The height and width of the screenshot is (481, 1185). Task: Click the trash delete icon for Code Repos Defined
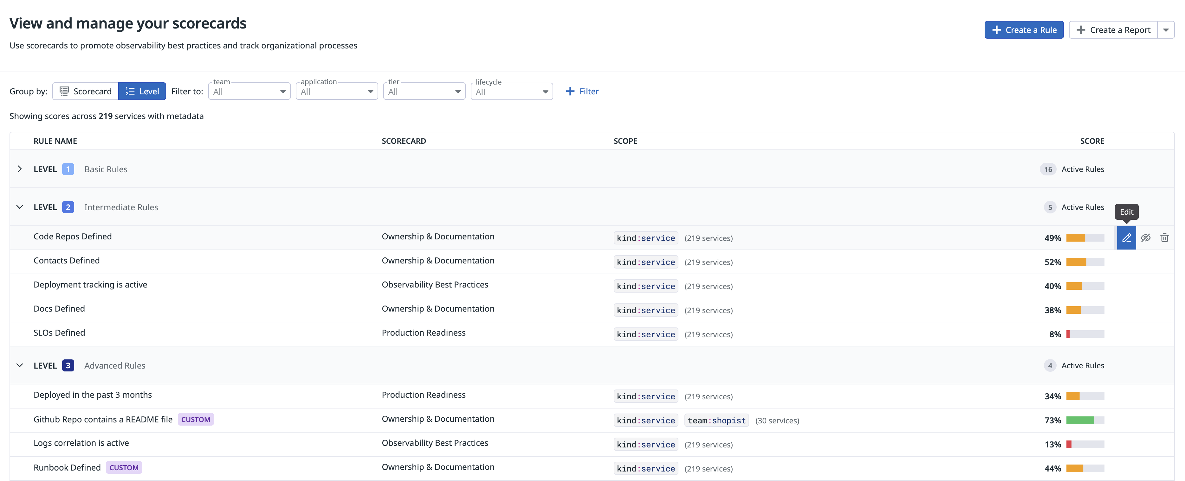tap(1164, 238)
